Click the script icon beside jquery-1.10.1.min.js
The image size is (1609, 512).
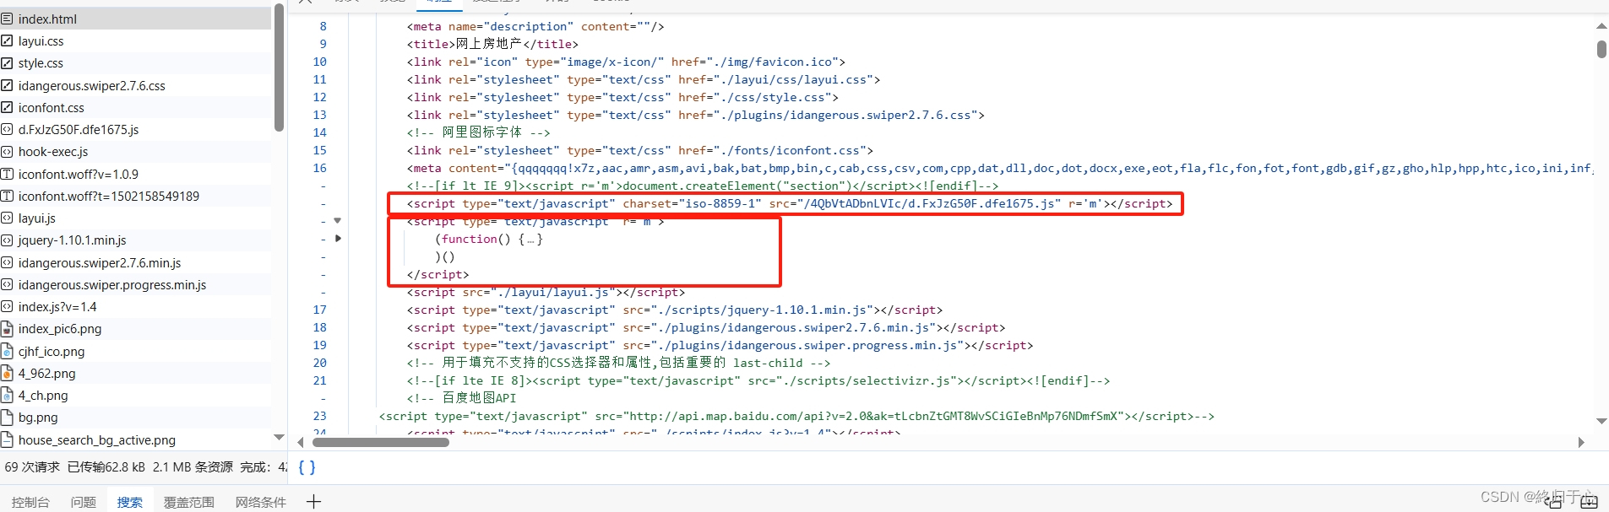[7, 240]
